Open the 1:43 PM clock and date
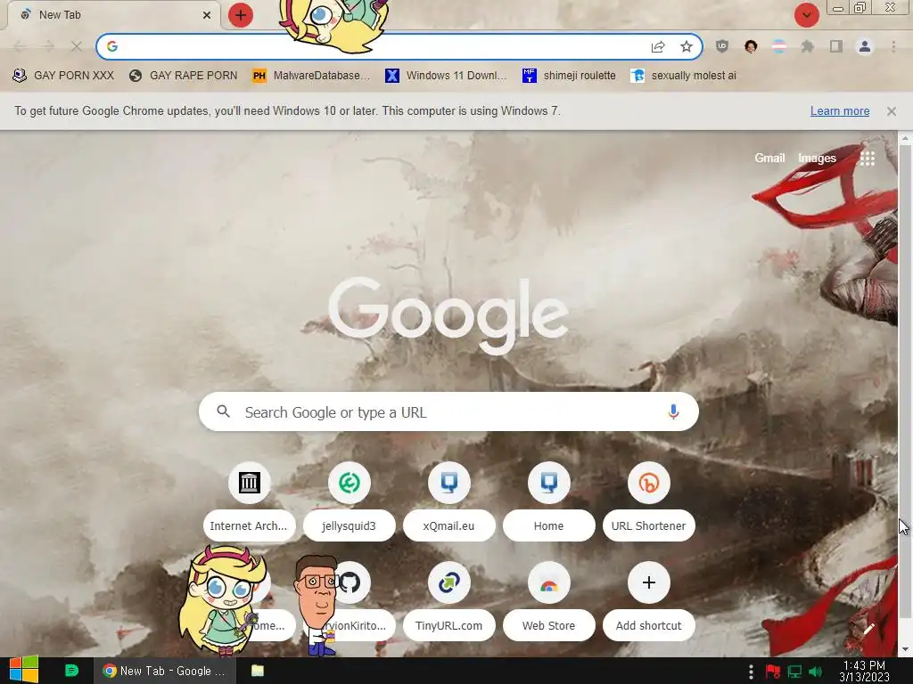Image resolution: width=913 pixels, height=684 pixels. click(864, 671)
